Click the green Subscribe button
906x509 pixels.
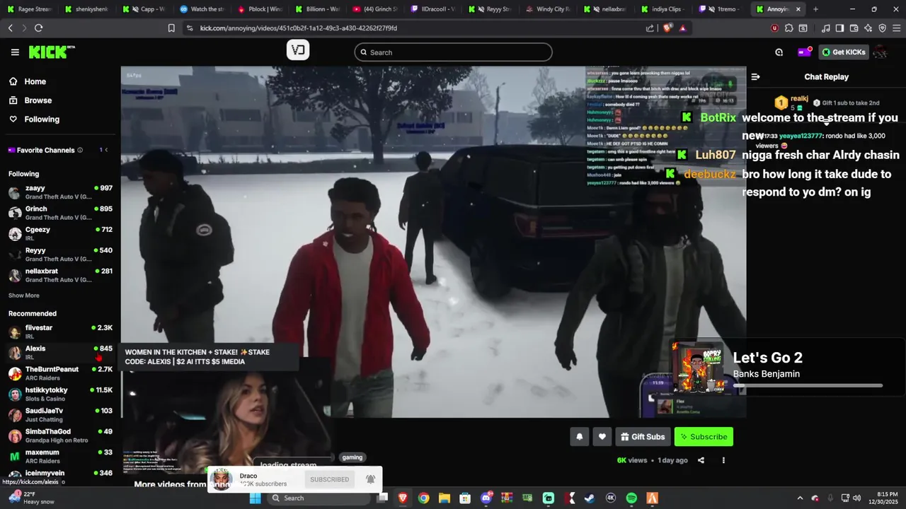(x=704, y=437)
